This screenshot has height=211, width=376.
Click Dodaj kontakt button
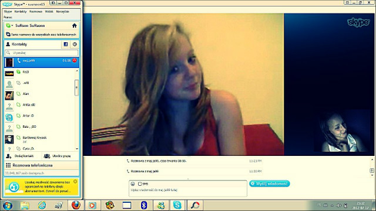point(20,156)
